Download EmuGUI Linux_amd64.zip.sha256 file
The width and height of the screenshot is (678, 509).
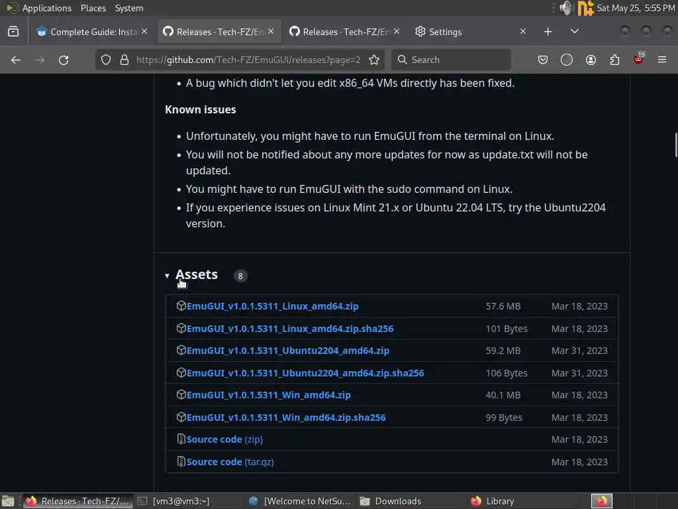click(290, 329)
